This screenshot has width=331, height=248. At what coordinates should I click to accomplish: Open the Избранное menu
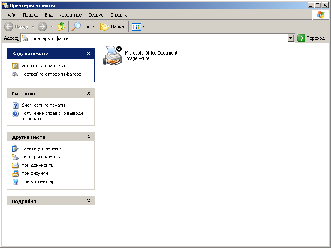[70, 15]
